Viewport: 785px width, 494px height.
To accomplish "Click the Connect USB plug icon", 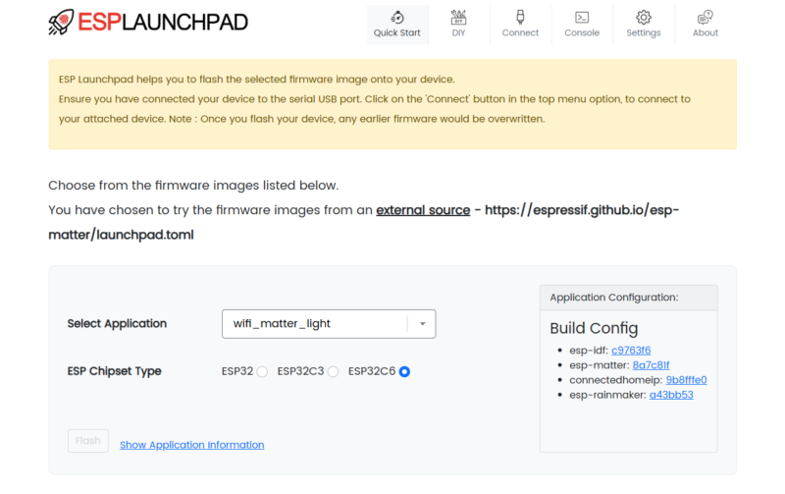I will (x=520, y=17).
